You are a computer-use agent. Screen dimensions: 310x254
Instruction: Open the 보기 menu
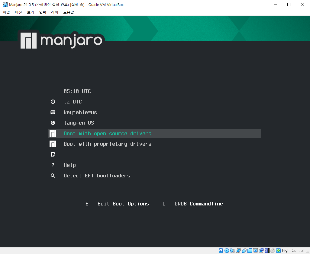pos(31,12)
